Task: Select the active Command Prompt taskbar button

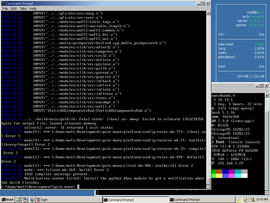Action: 136,200
